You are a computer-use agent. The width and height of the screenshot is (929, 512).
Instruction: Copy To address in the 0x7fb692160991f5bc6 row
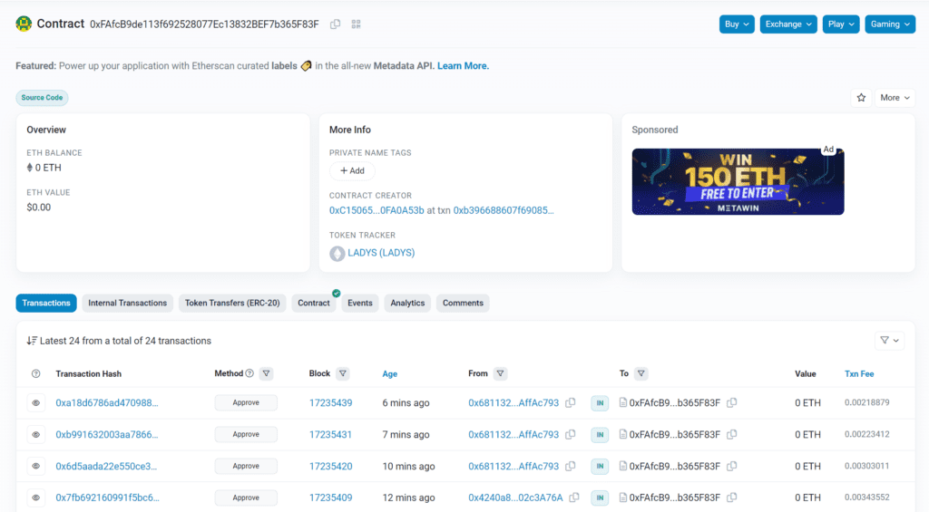[732, 498]
